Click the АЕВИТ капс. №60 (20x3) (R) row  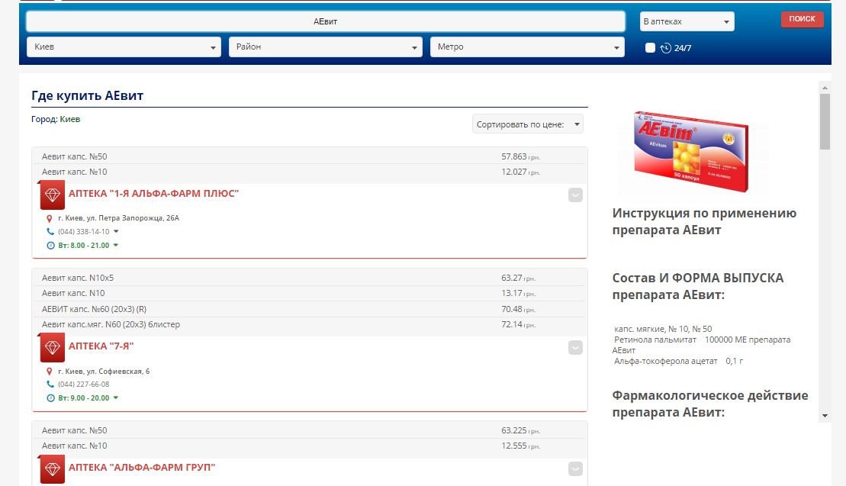[x=310, y=309]
